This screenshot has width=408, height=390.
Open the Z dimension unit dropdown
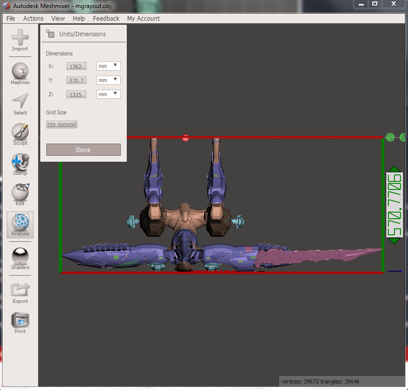click(109, 94)
